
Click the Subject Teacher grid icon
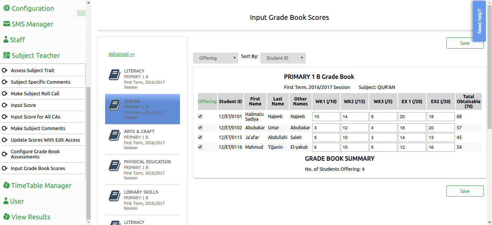(6, 55)
